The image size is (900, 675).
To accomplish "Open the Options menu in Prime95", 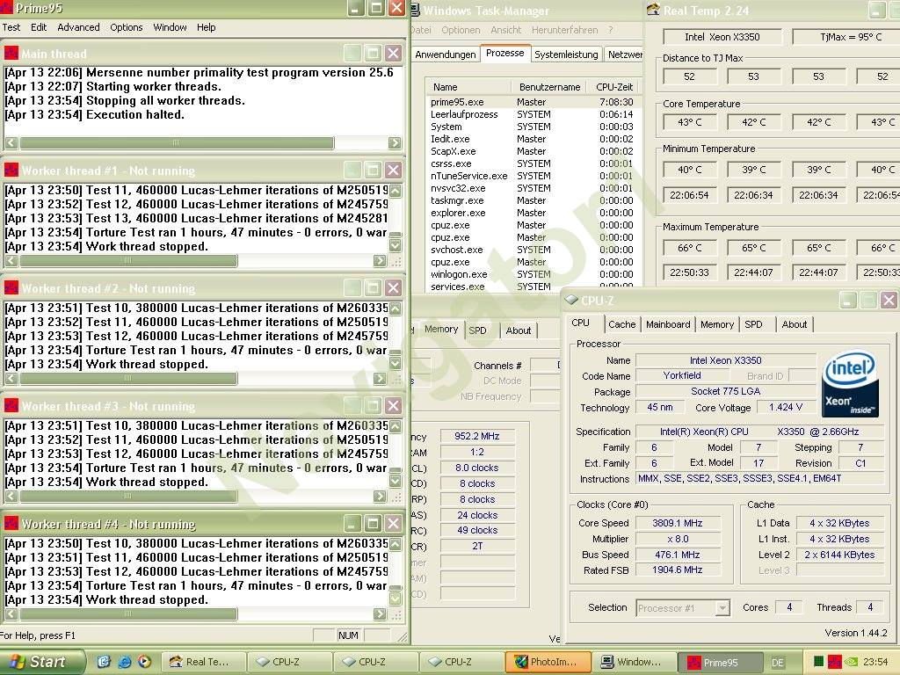I will 127,27.
